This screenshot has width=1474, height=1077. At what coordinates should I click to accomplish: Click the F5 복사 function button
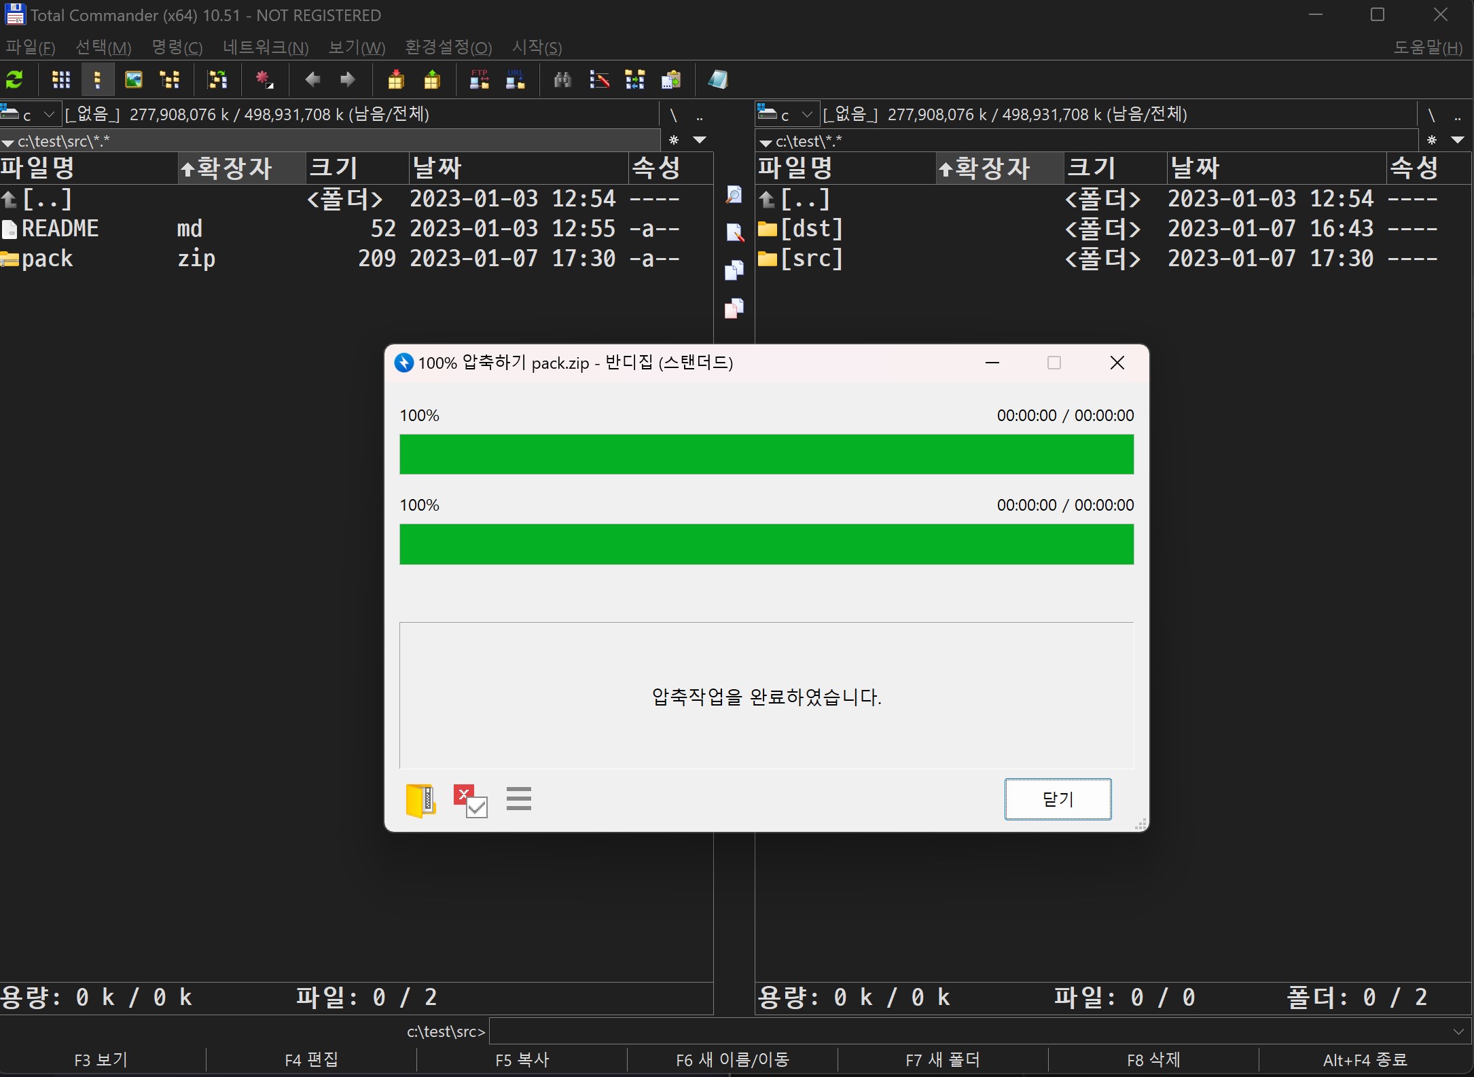522,1060
